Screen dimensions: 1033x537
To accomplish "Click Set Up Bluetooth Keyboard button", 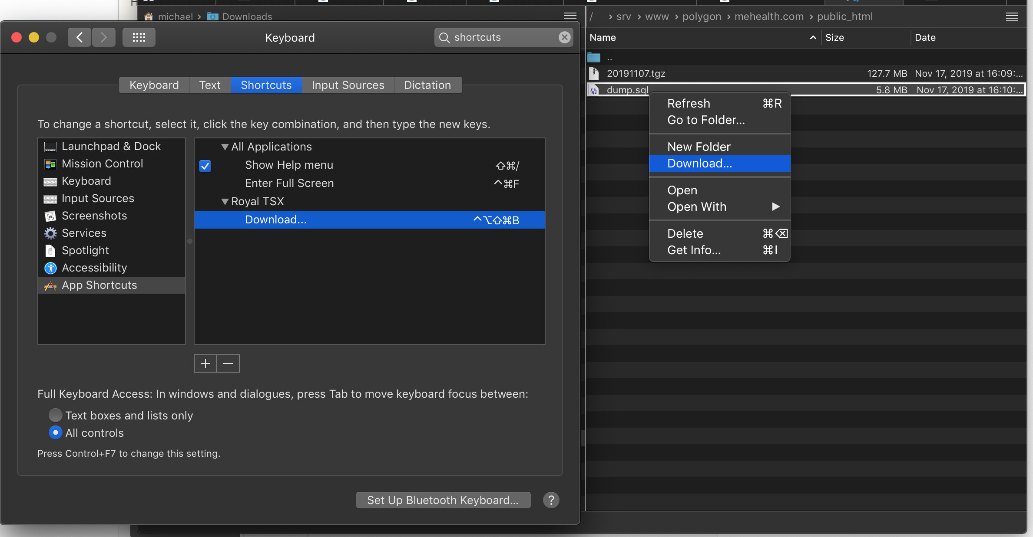I will [443, 500].
